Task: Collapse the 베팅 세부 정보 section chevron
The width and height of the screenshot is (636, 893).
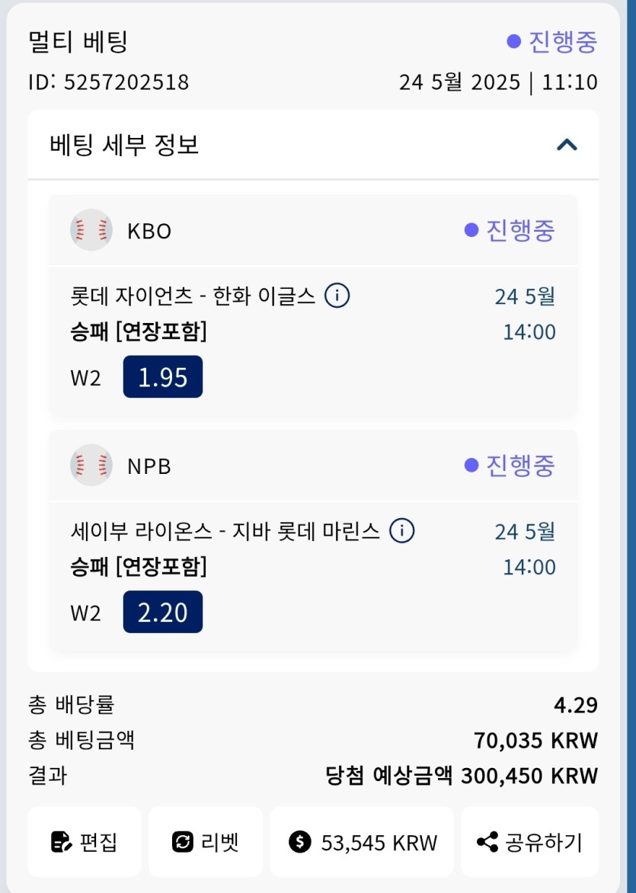Action: [x=567, y=146]
